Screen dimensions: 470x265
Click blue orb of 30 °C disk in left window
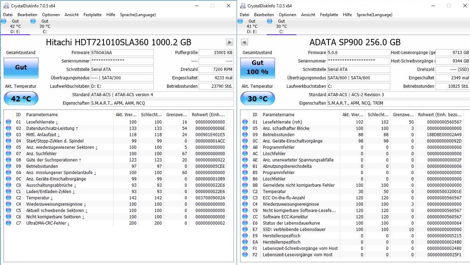(33, 21)
